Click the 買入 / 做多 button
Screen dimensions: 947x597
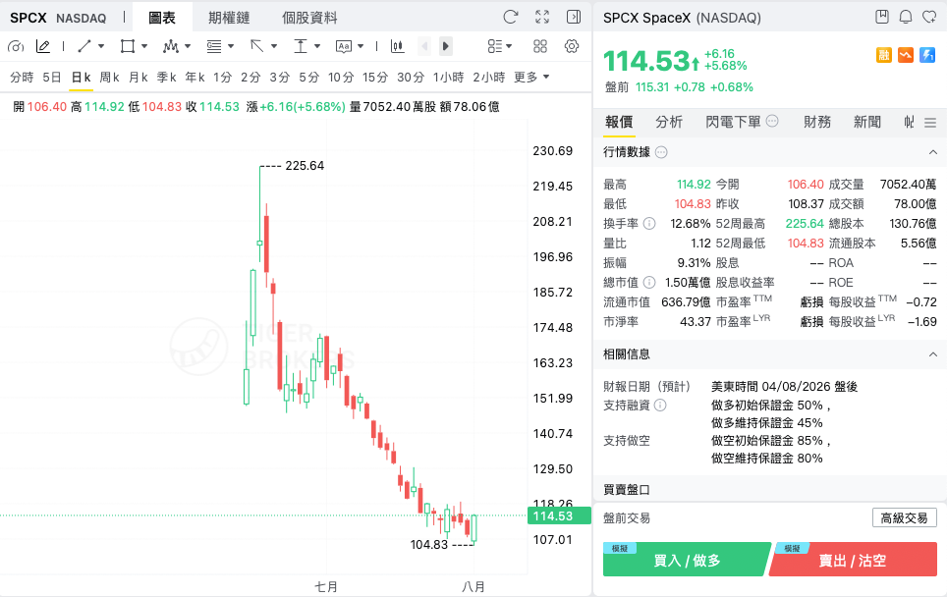(687, 560)
